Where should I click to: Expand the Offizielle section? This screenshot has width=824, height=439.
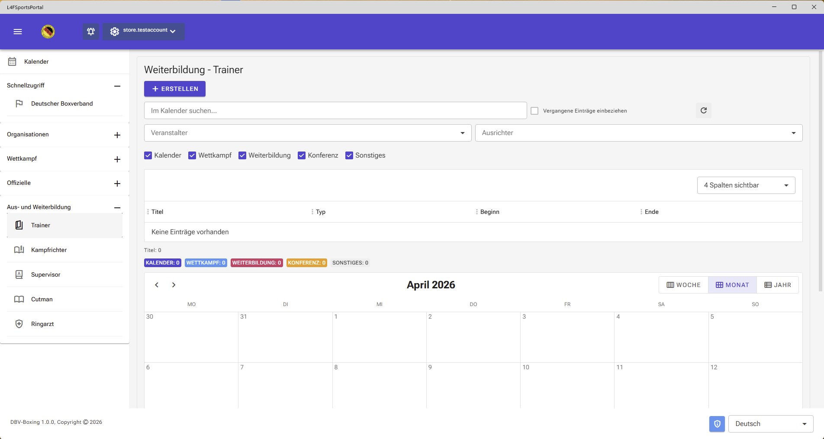click(x=117, y=183)
